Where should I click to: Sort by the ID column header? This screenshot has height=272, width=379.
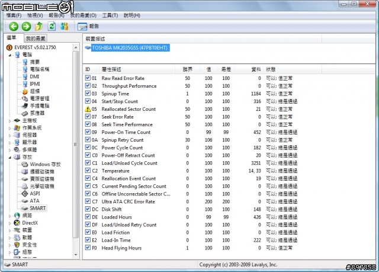click(x=91, y=69)
